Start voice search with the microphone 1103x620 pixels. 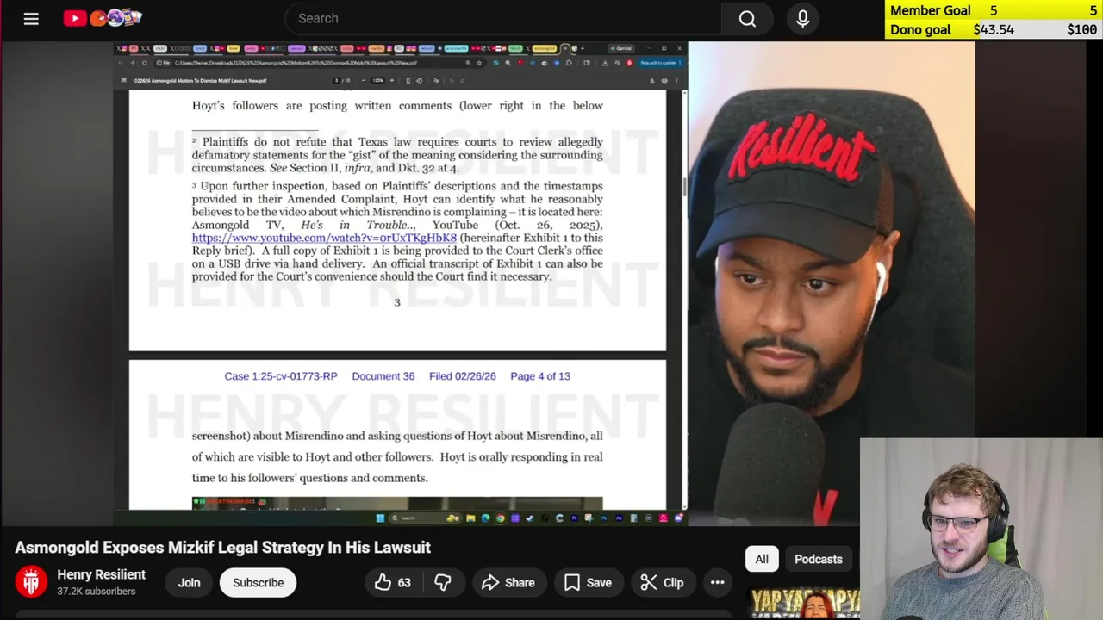point(802,18)
